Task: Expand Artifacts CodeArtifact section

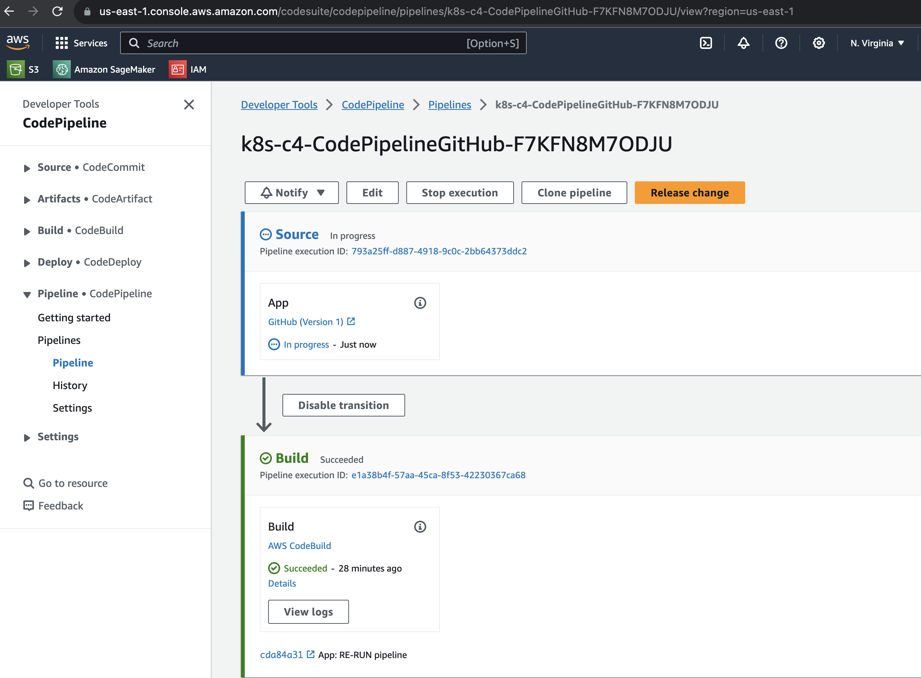Action: point(27,200)
